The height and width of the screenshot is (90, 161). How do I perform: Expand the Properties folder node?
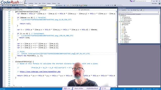121,25
